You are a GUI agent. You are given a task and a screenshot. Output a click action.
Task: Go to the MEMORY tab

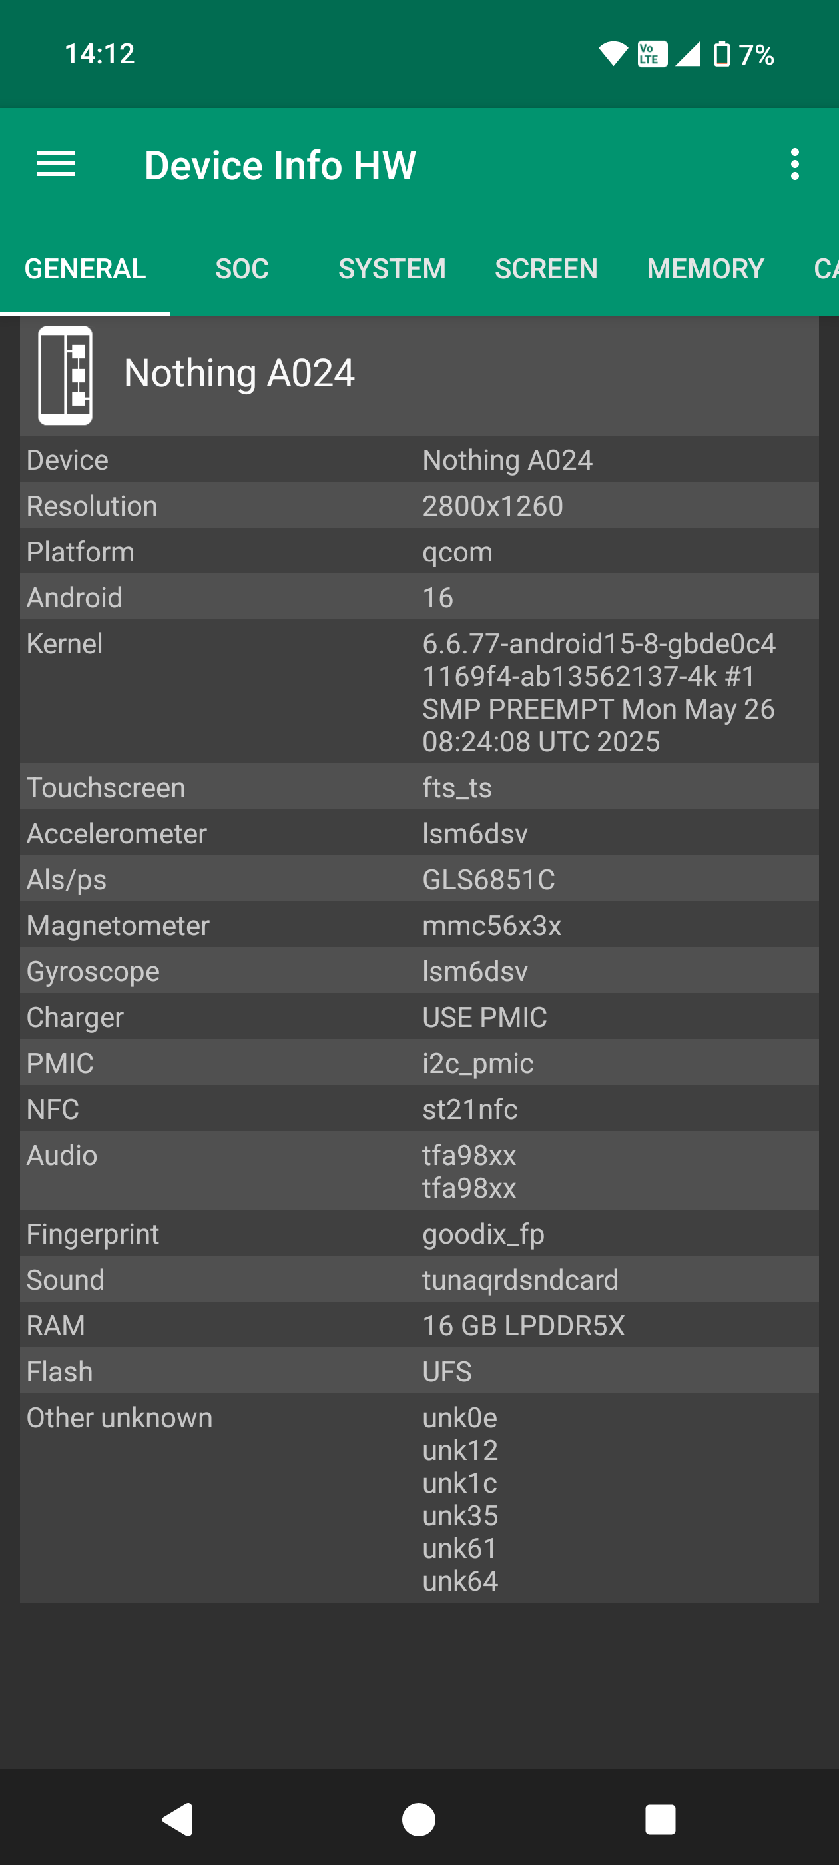click(705, 268)
